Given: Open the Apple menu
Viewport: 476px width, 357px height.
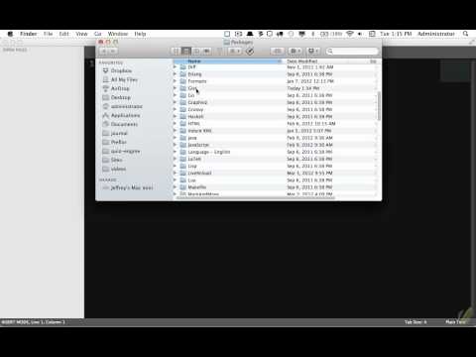Looking at the screenshot, I should [x=10, y=34].
